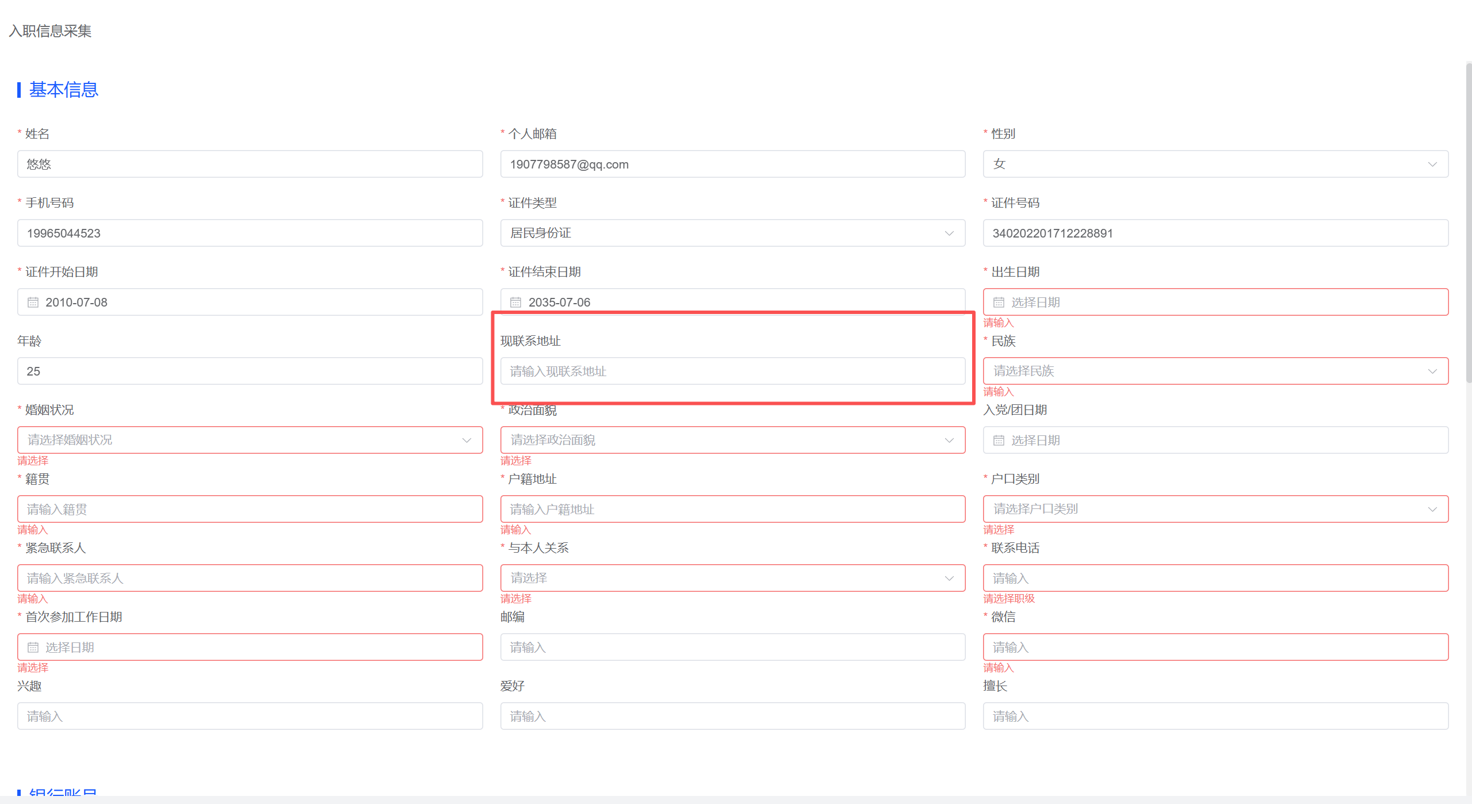Click the 现联系地址 input field
Viewport: 1472px width, 804px height.
(x=732, y=371)
